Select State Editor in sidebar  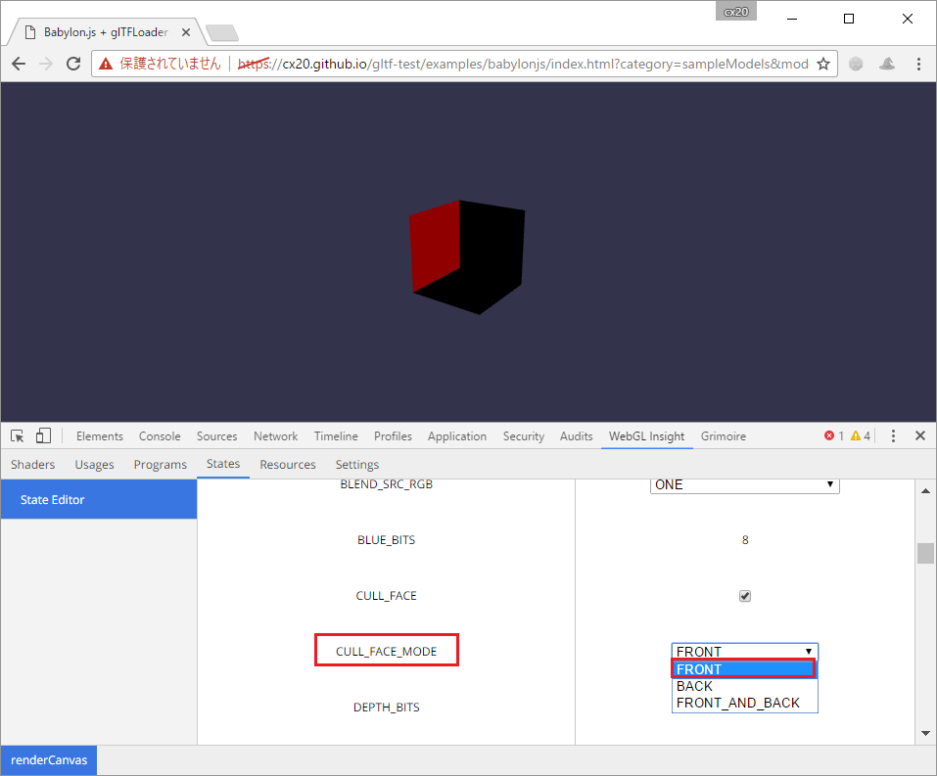pyautogui.click(x=53, y=500)
